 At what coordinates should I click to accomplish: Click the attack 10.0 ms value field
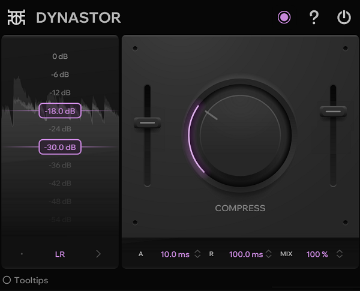point(175,254)
